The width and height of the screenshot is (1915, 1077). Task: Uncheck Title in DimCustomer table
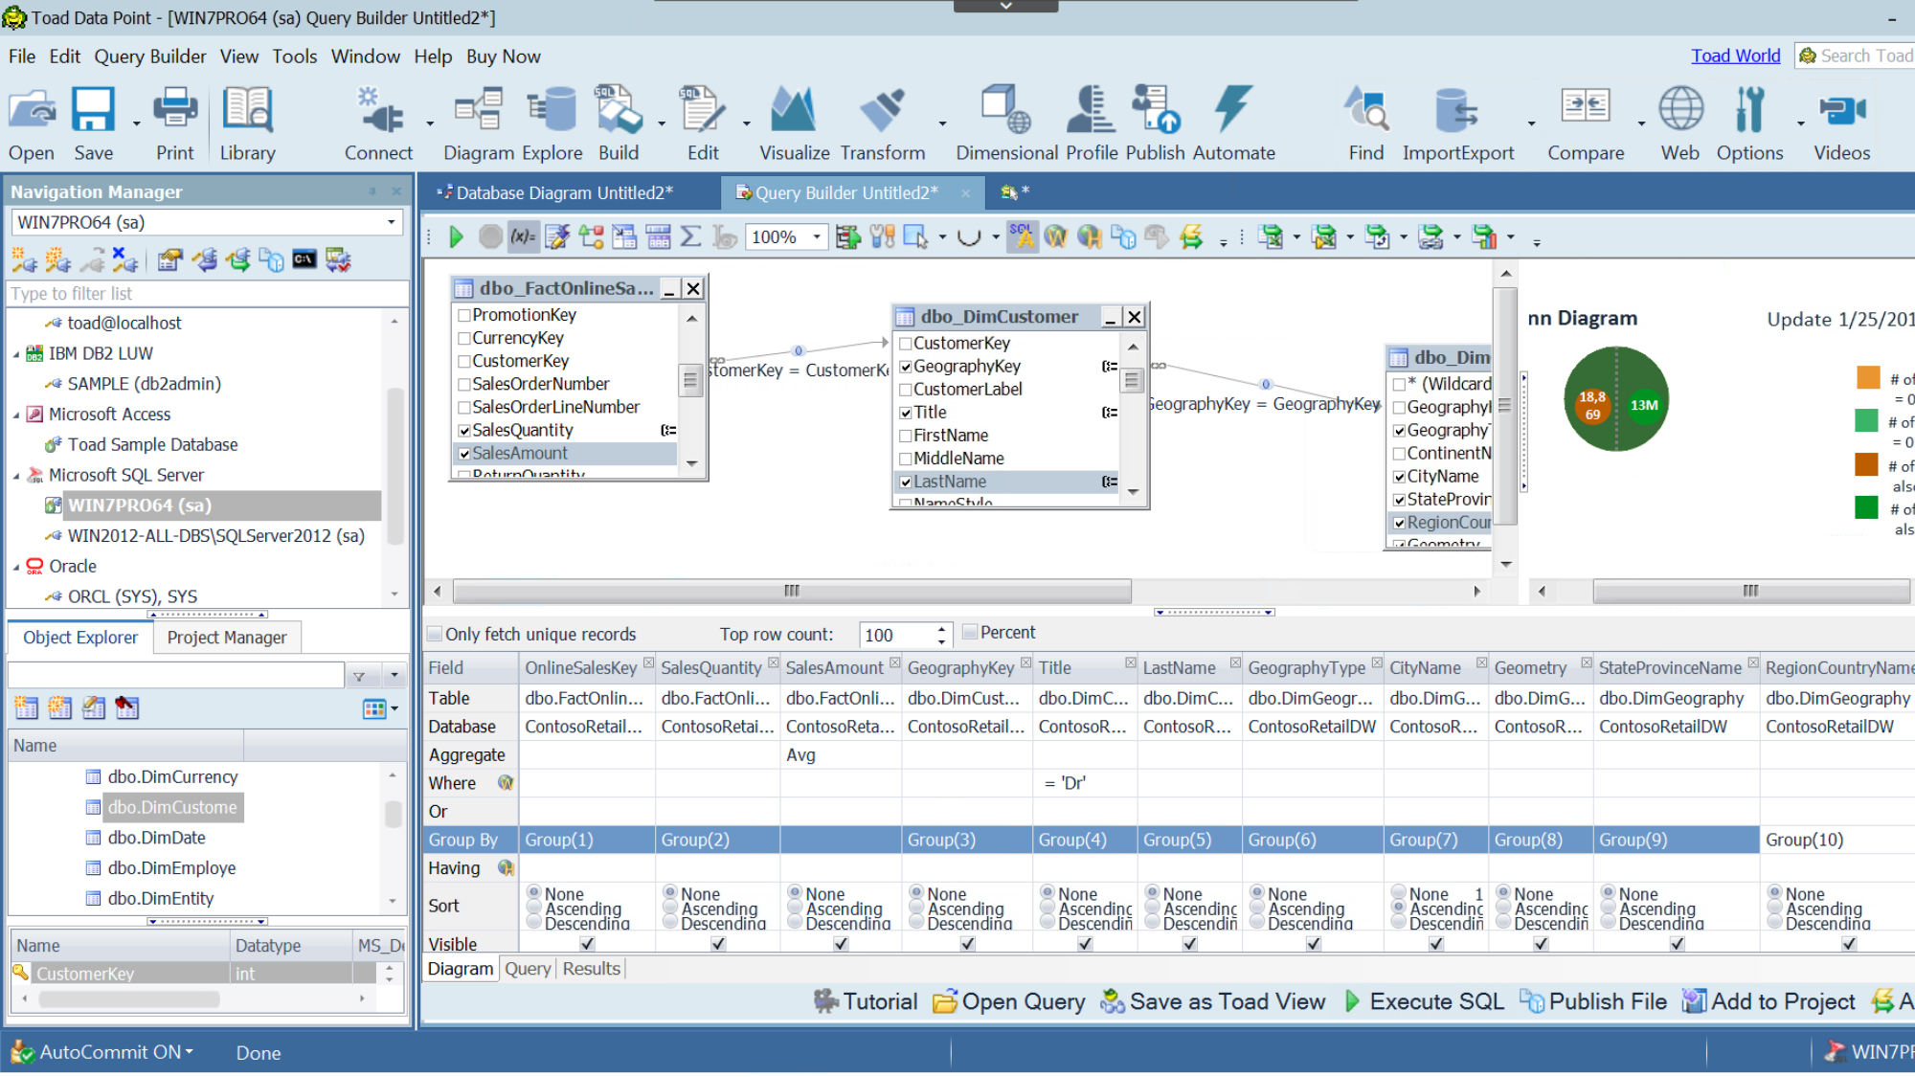(905, 413)
